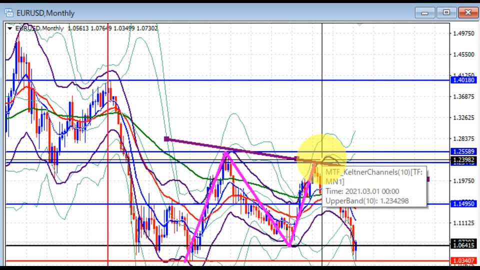
Task: Click the 1.32625 price scale value
Action: [x=463, y=118]
